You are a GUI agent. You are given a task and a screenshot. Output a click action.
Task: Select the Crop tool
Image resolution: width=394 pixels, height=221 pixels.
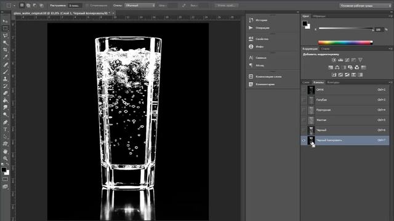click(5, 50)
